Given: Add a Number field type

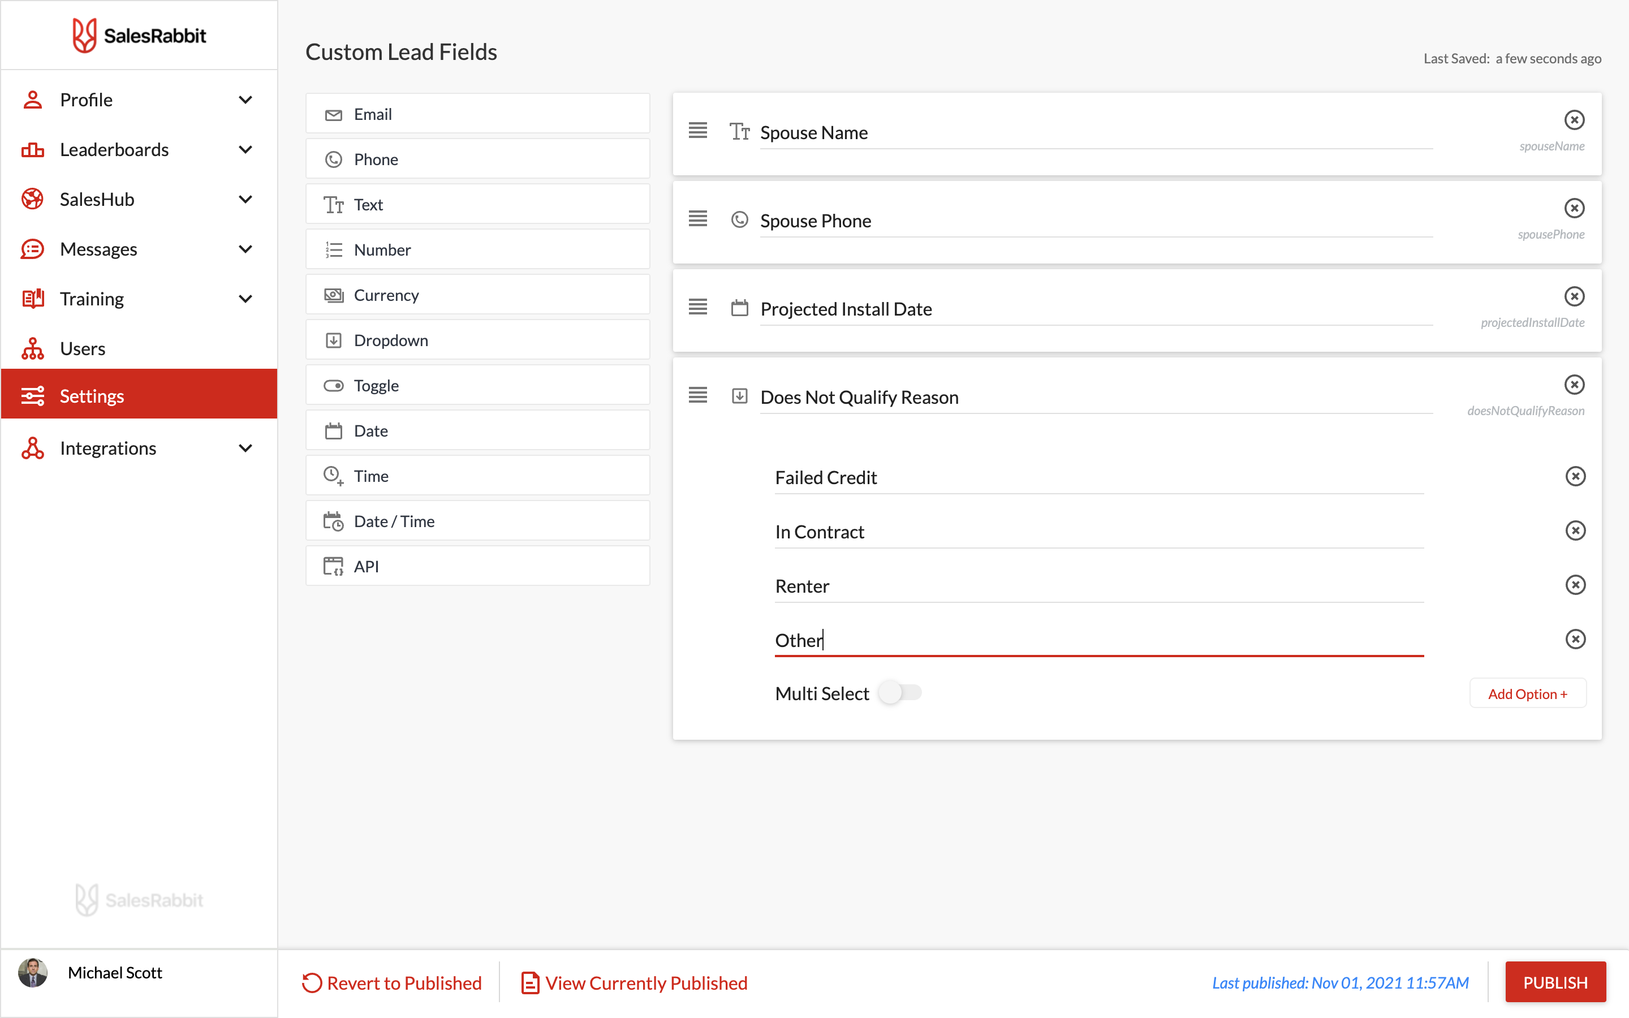Looking at the screenshot, I should (x=478, y=249).
